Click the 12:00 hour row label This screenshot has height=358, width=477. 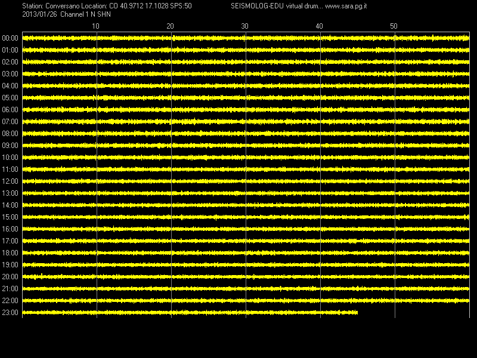coord(10,181)
